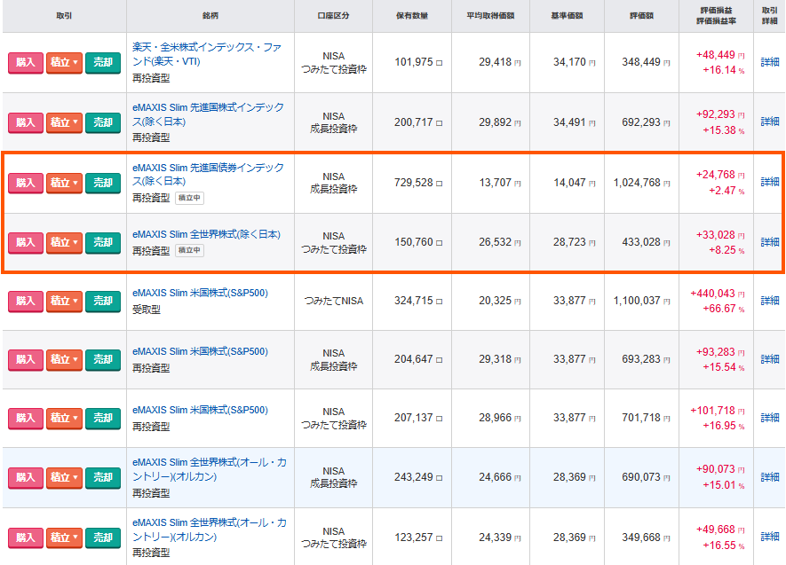The height and width of the screenshot is (565, 786).
Task: Expand 積立 menu for 先進国株式インデックス row
Action: point(64,122)
